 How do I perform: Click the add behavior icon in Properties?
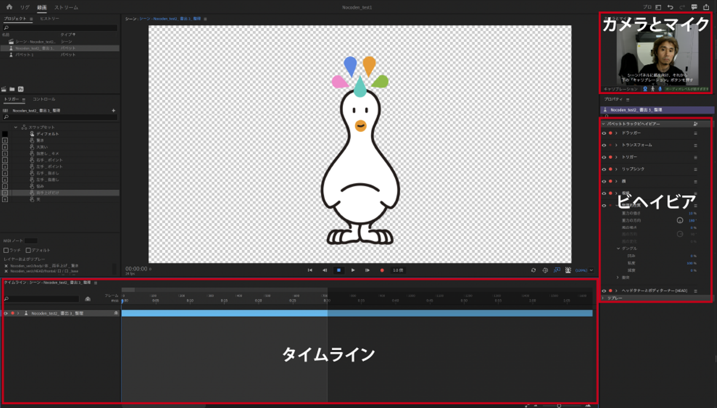pos(695,124)
